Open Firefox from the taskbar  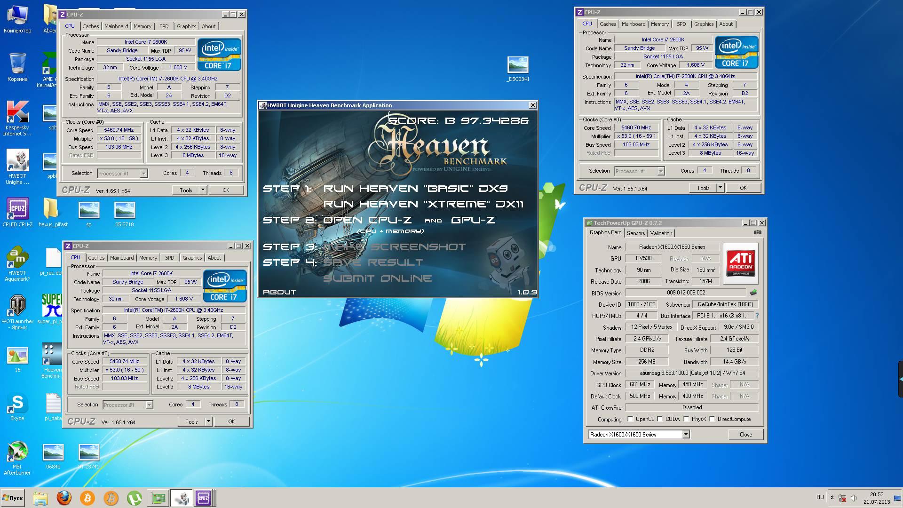[x=64, y=498]
